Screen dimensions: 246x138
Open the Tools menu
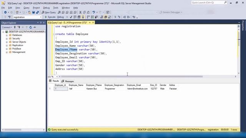(x=55, y=8)
